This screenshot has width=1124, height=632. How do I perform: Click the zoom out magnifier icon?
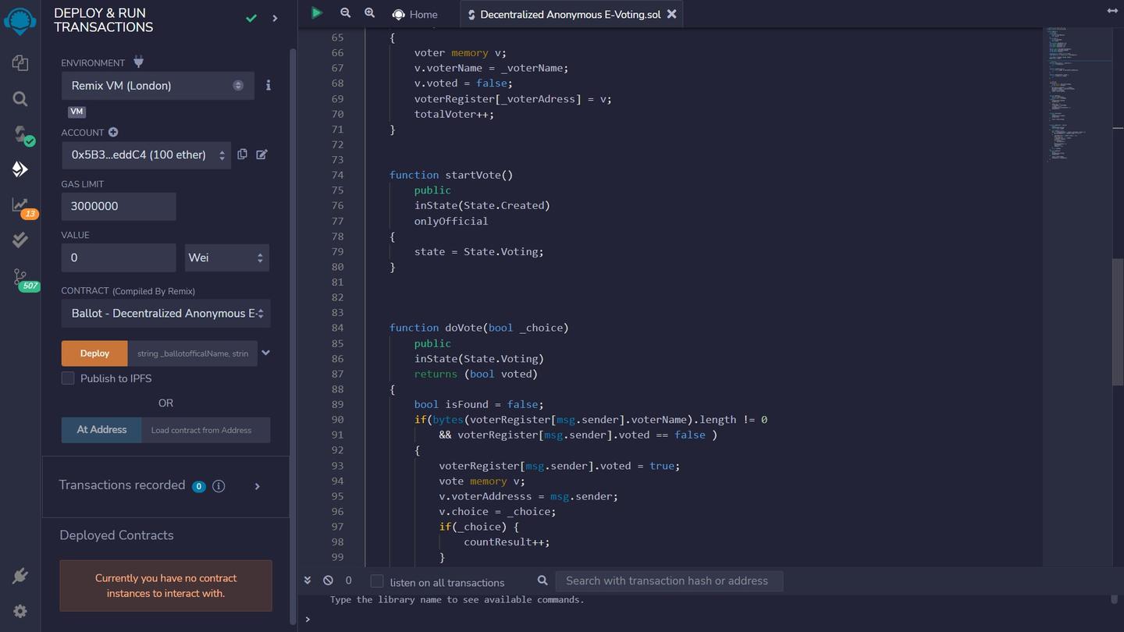(x=345, y=13)
